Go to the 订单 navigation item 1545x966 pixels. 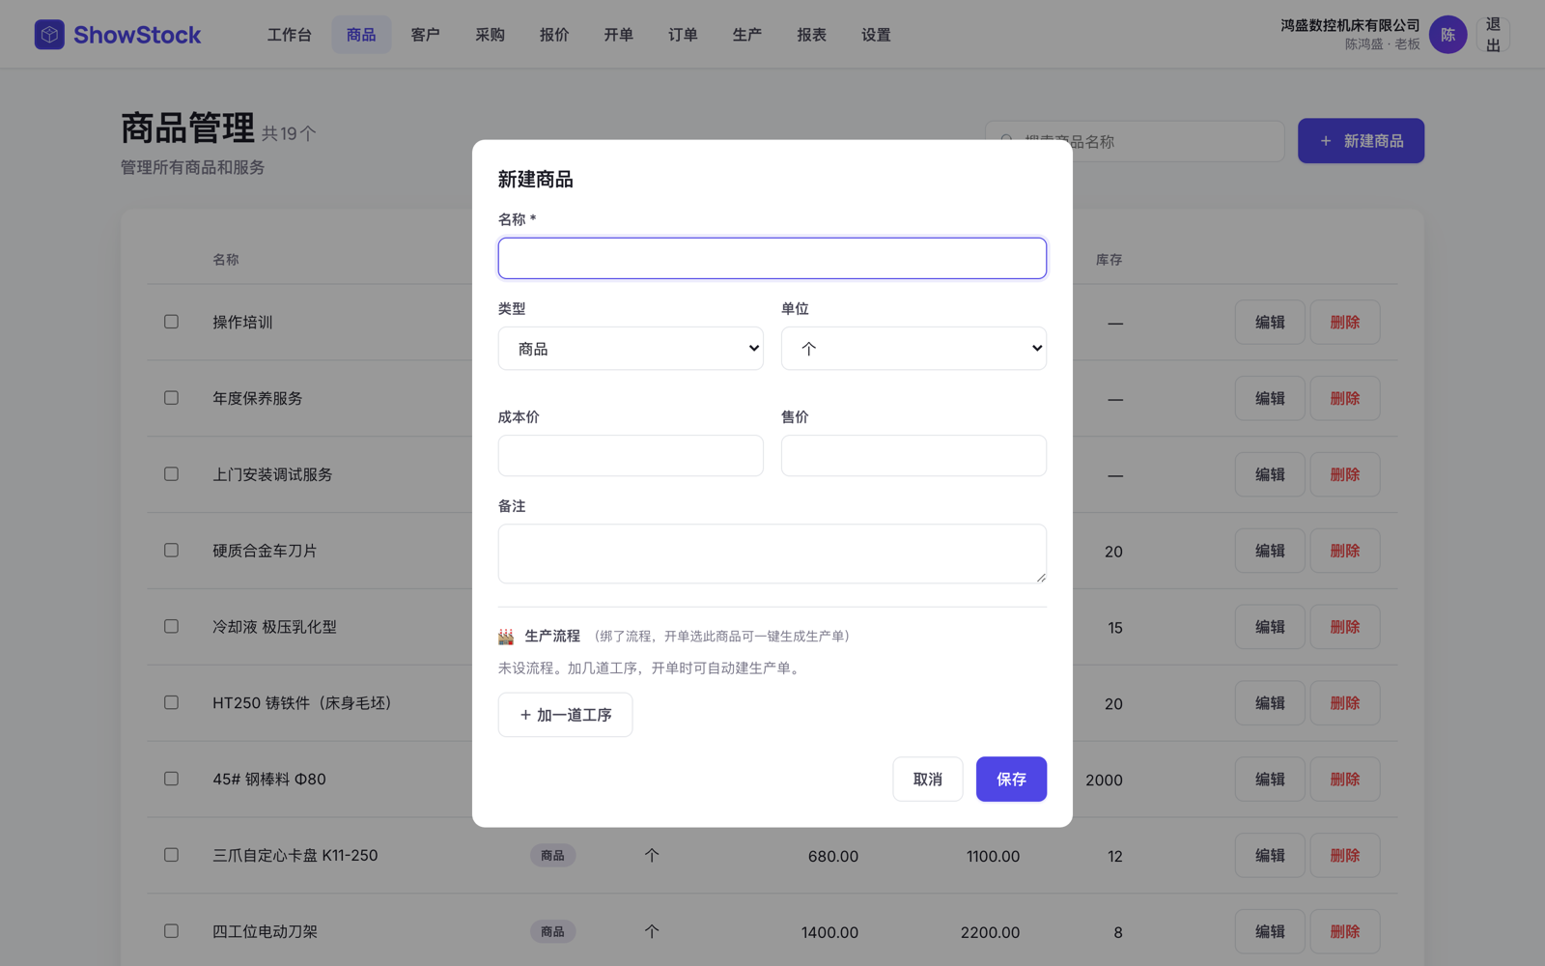(x=684, y=35)
